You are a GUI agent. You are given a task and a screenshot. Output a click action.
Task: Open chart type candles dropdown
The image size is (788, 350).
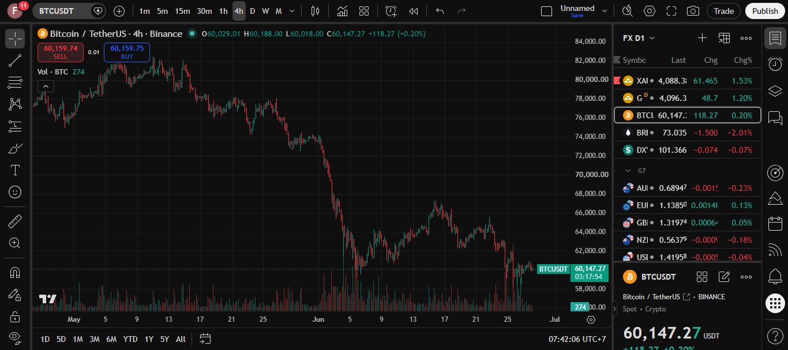pyautogui.click(x=315, y=11)
